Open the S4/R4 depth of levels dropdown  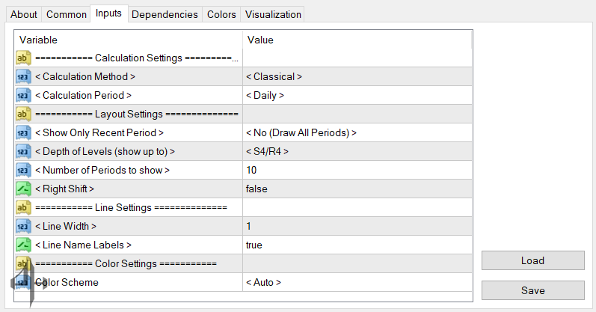[x=357, y=151]
